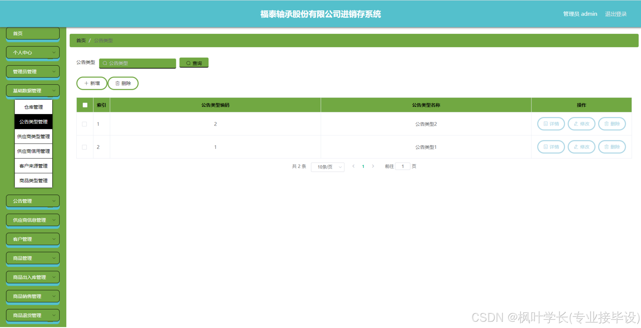Screen dimensions: 641x328
Task: Open the 10条/页 page size dropdown
Action: tap(328, 167)
